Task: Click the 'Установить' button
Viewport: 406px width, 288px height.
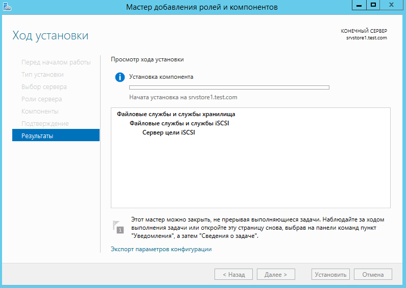Action: tap(330, 275)
